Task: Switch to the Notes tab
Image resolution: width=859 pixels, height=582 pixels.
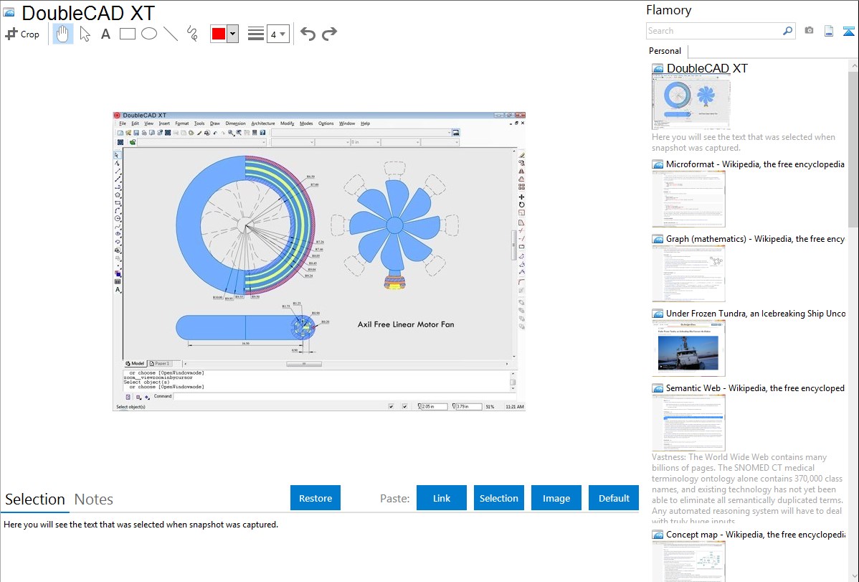Action: pos(94,499)
